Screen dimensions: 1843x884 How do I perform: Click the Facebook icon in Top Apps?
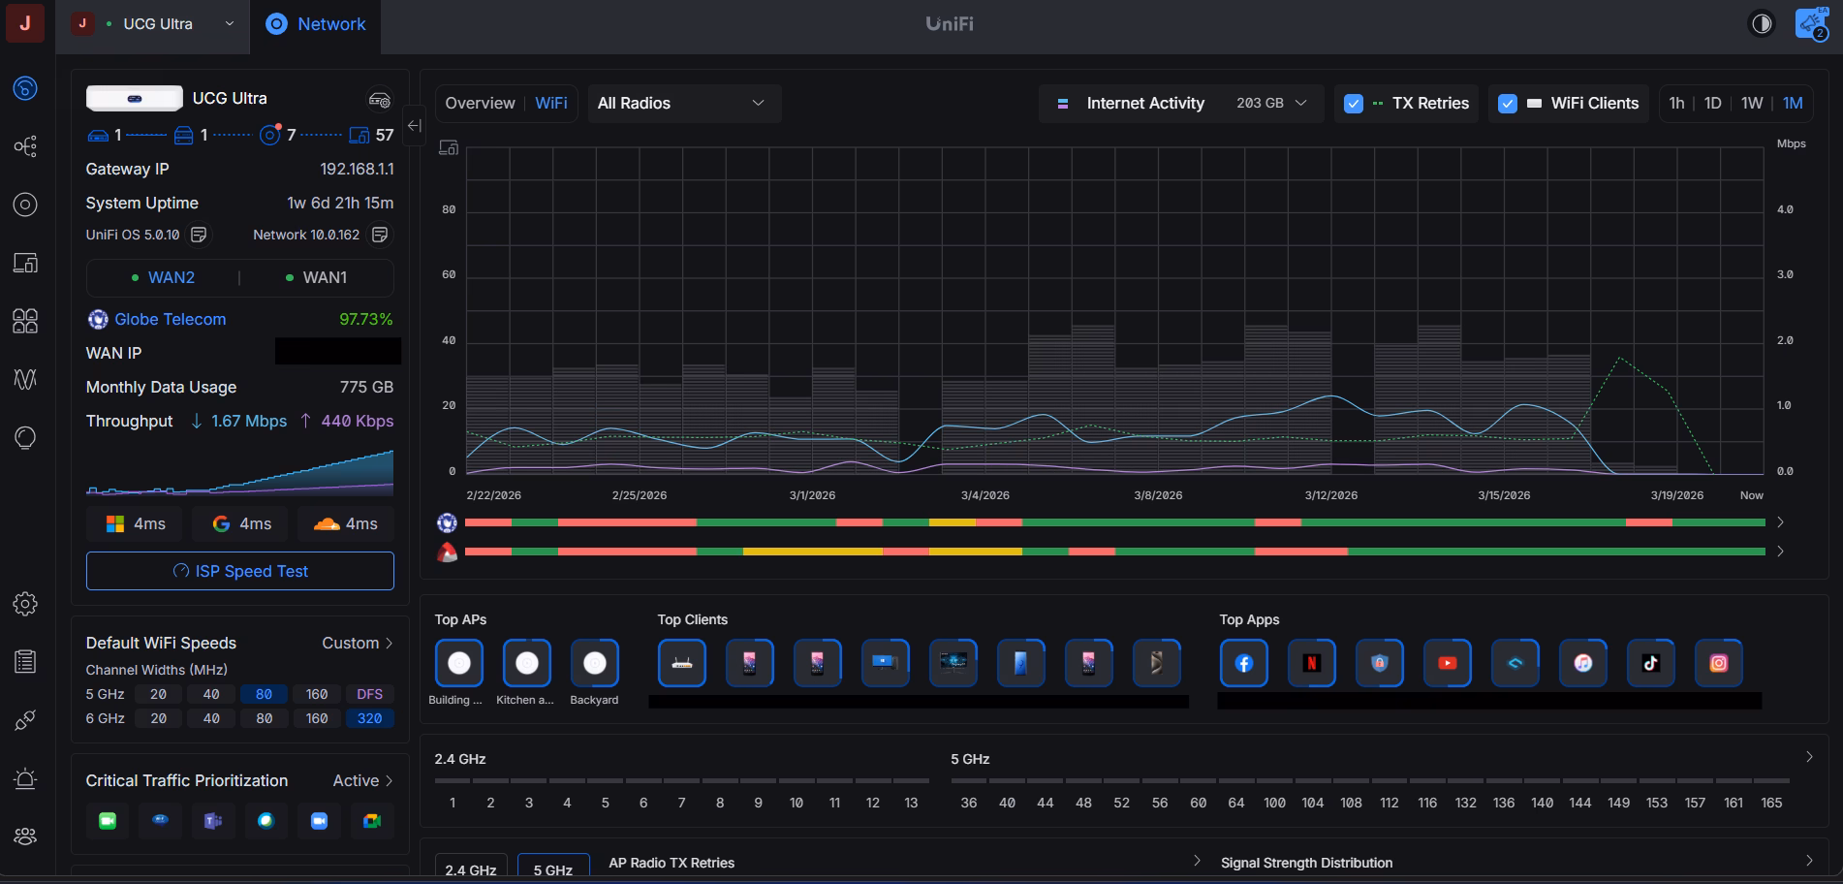[x=1244, y=663]
